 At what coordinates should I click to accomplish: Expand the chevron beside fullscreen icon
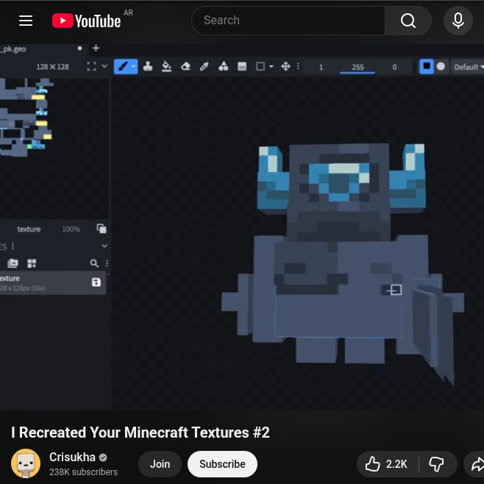(104, 66)
